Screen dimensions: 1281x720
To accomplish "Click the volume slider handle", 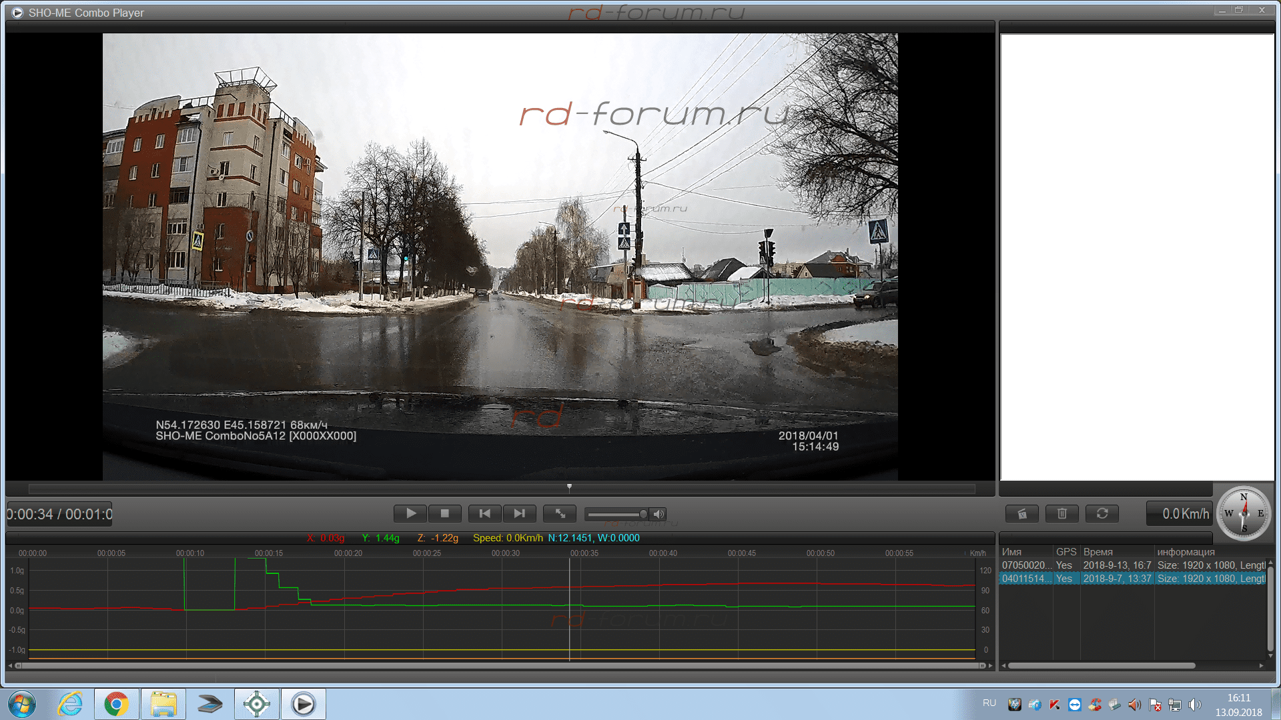I will (643, 514).
